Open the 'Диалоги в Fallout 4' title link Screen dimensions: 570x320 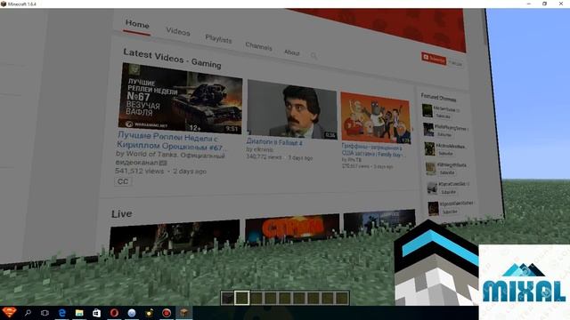click(274, 142)
